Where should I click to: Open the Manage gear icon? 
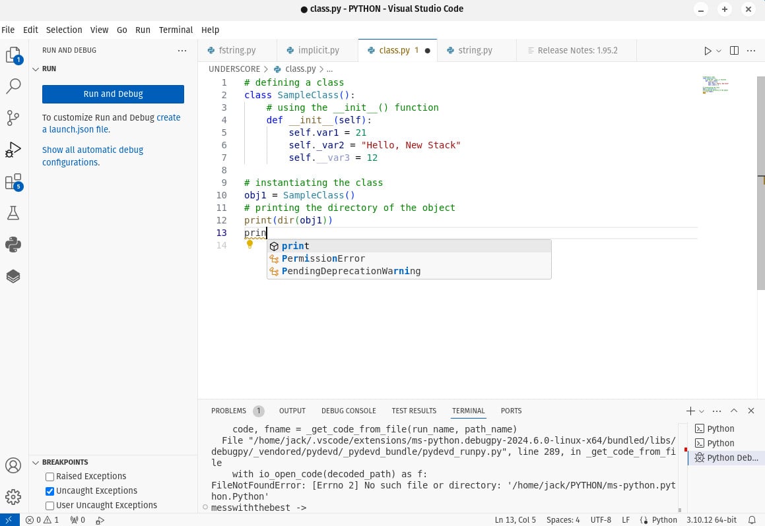pos(14,497)
